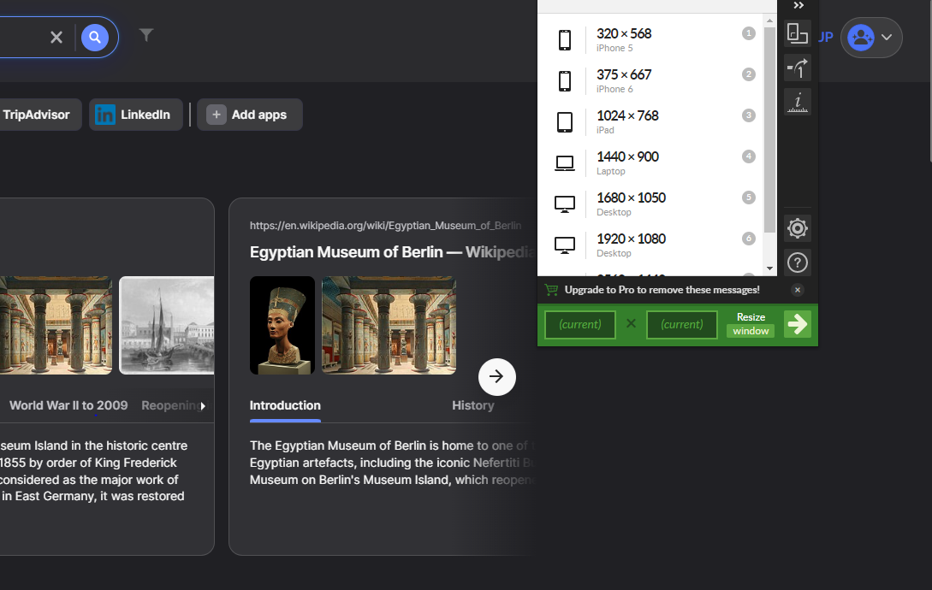Viewport: 932px width, 590px height.
Task: Focus the width (current) input field
Action: click(x=580, y=324)
